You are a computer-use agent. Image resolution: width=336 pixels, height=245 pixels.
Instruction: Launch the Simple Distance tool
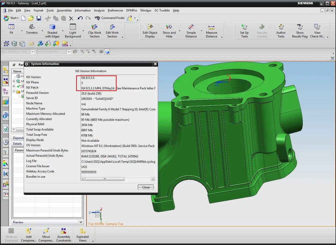point(191,31)
